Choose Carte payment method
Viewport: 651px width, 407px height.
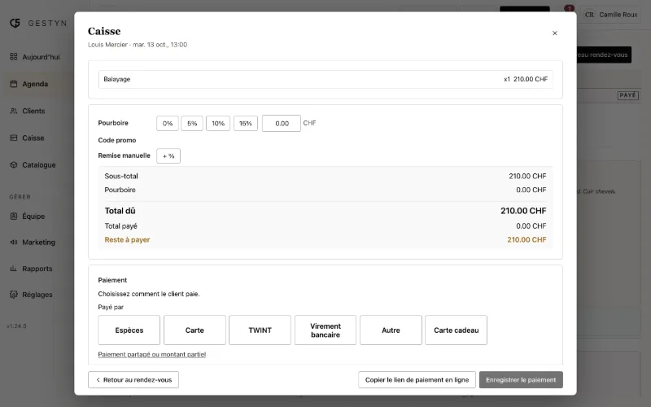[x=194, y=330]
